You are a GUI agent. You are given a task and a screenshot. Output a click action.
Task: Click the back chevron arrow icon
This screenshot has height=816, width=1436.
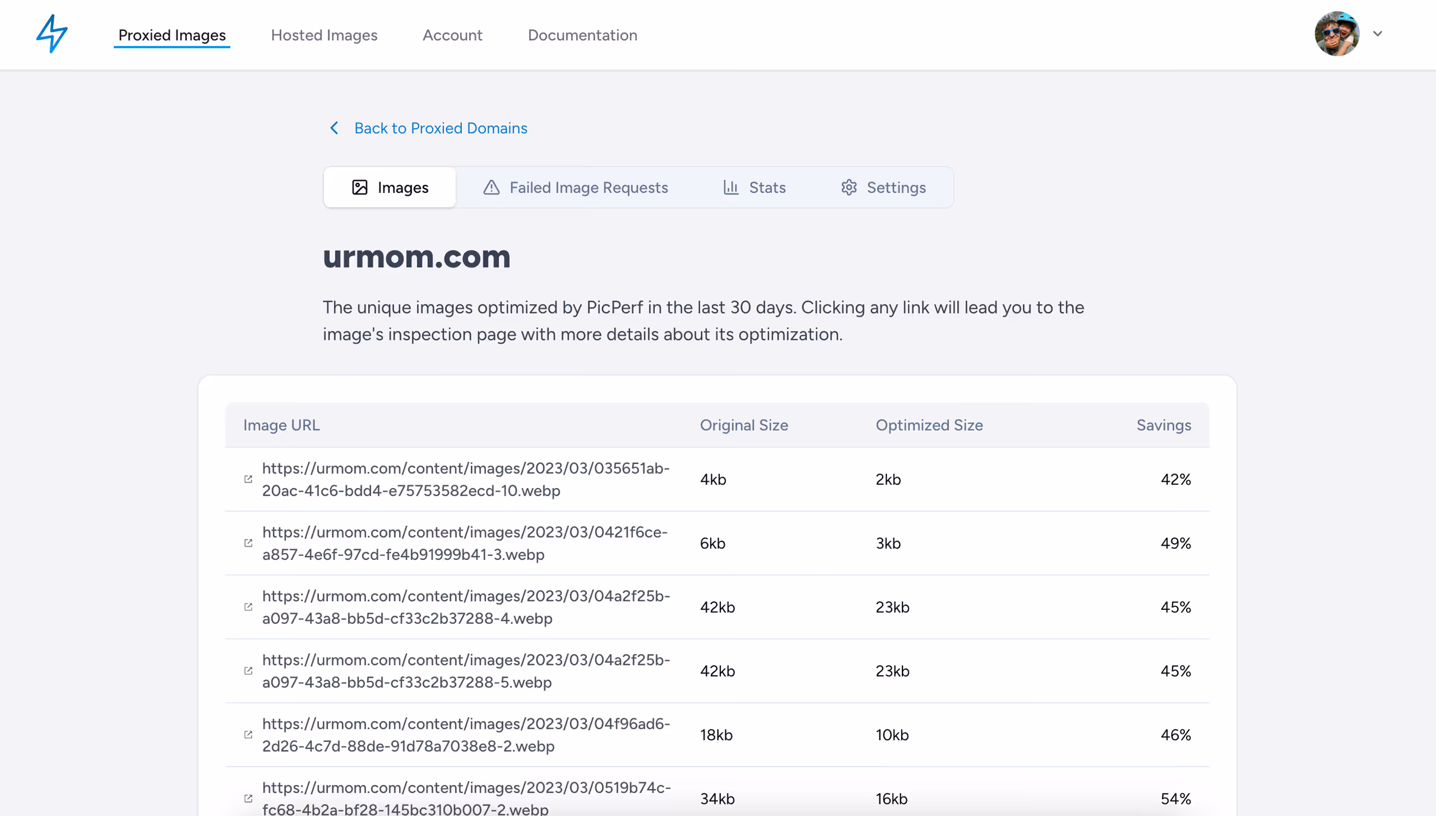334,128
